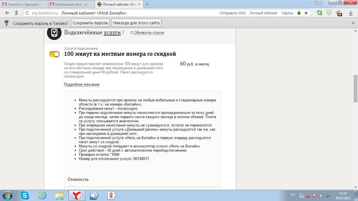
Task: Click the address bar my.beeline.ru
Action: click(45, 13)
